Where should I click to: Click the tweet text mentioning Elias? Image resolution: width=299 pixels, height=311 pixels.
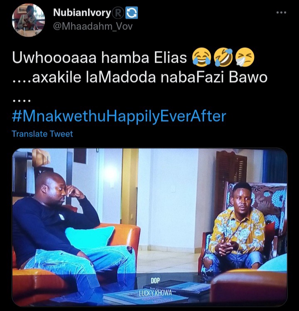[x=99, y=58]
